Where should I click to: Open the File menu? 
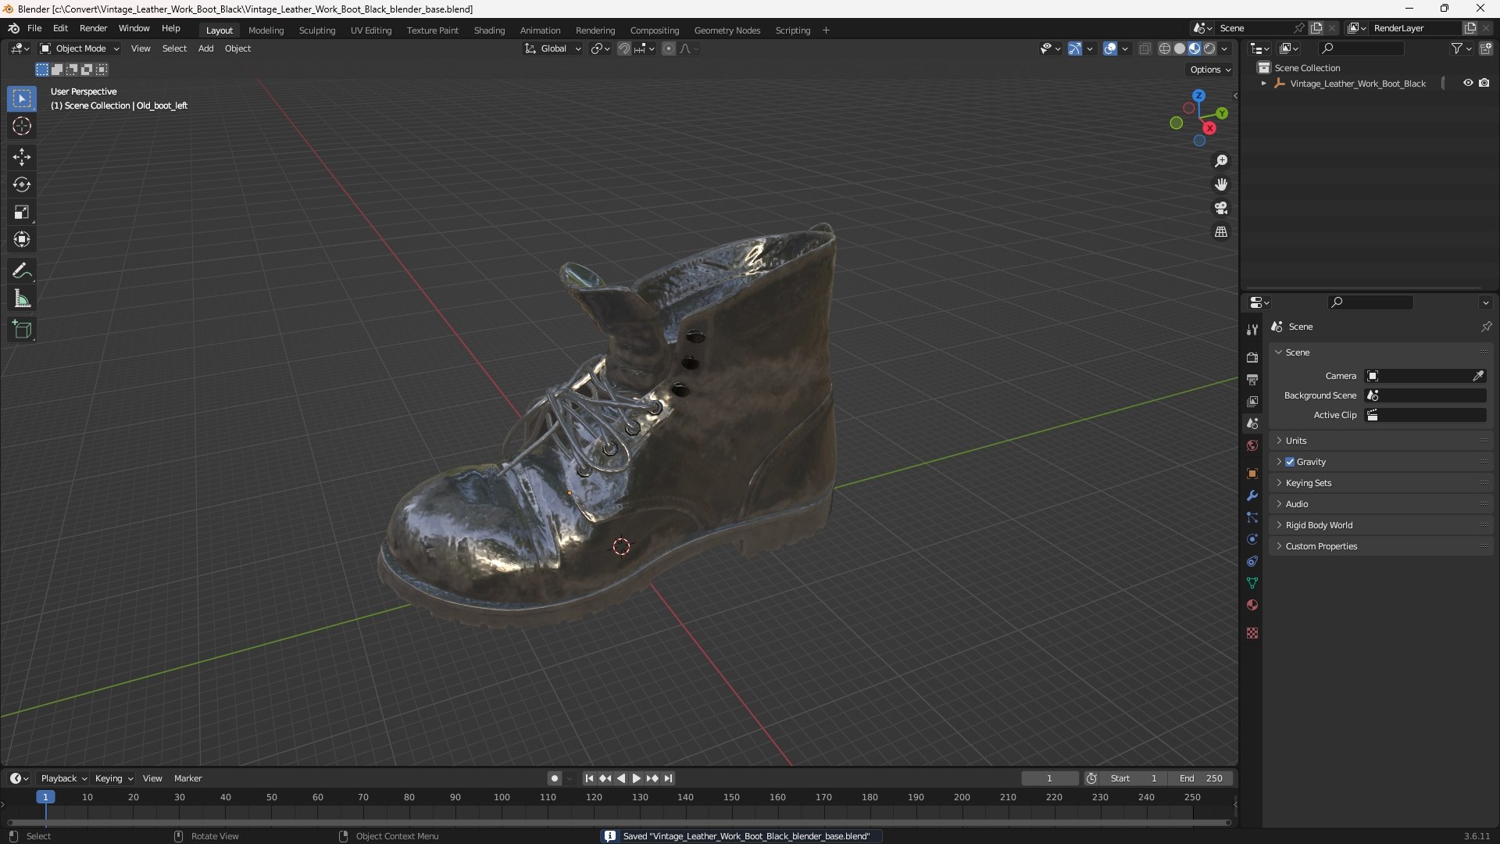[x=34, y=28]
